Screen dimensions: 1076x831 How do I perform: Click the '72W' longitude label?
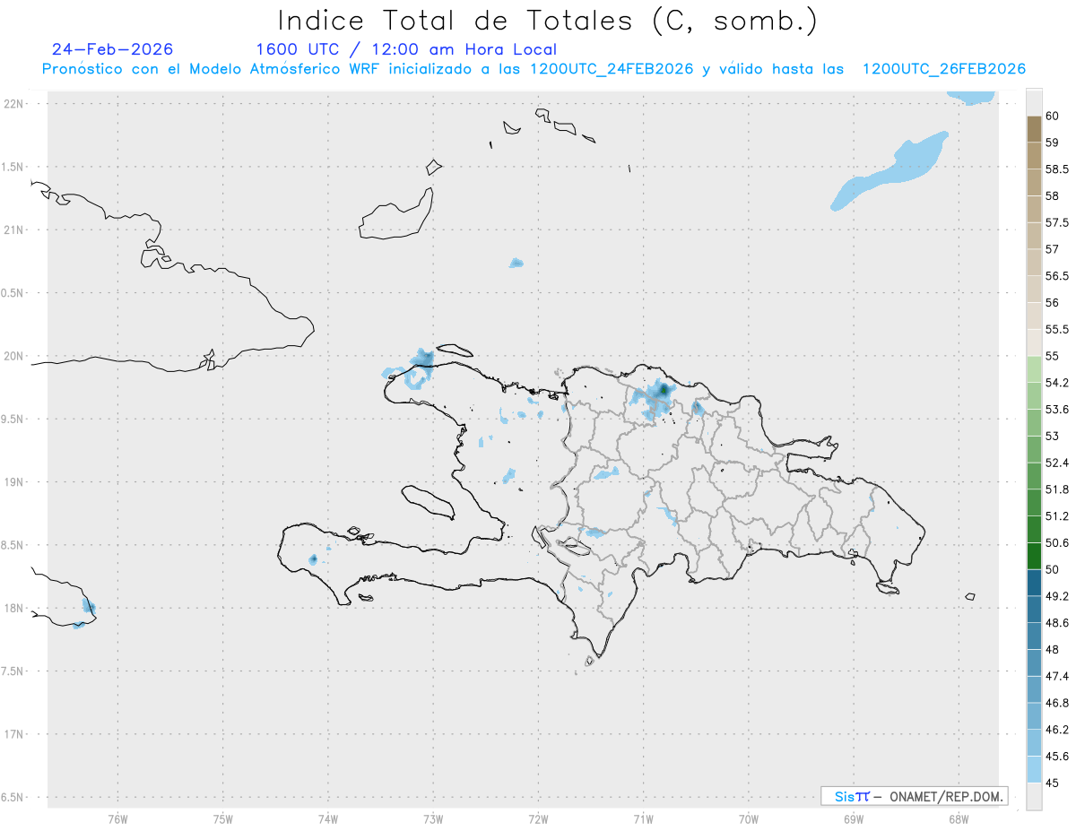[x=538, y=819]
